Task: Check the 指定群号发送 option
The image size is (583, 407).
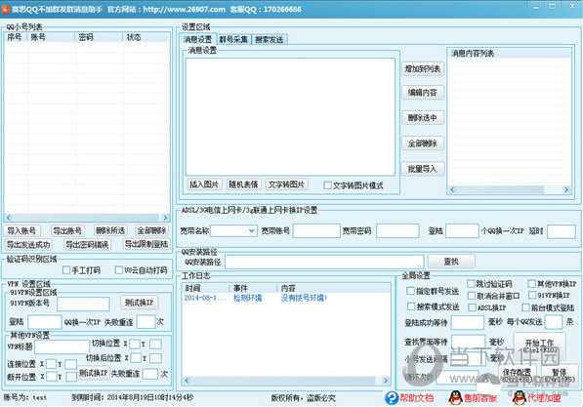Action: pyautogui.click(x=410, y=291)
